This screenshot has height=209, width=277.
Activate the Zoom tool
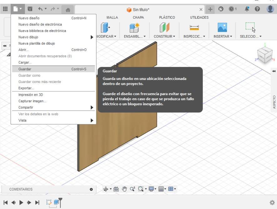[133, 189]
